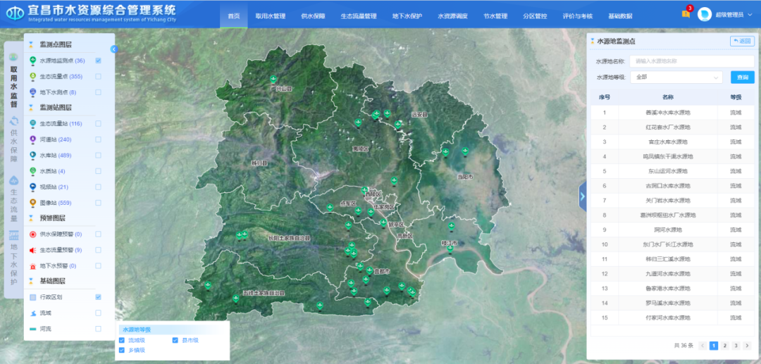Collapse the left layer panel arrow

pyautogui.click(x=114, y=49)
